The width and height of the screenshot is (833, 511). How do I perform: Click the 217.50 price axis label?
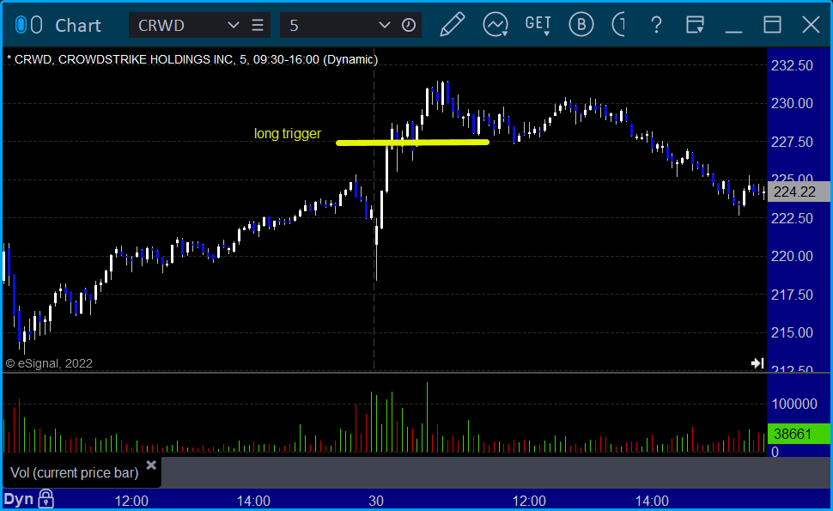[792, 295]
